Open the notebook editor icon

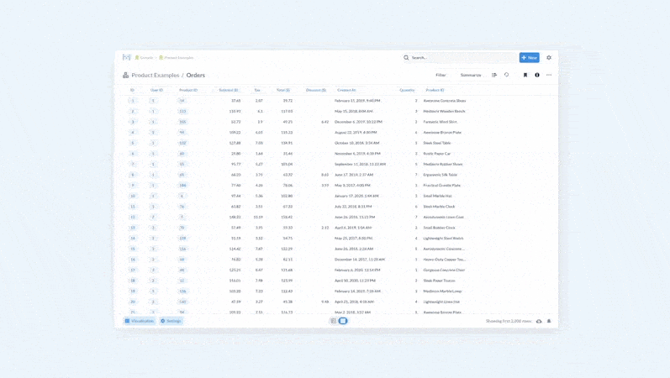[x=494, y=75]
